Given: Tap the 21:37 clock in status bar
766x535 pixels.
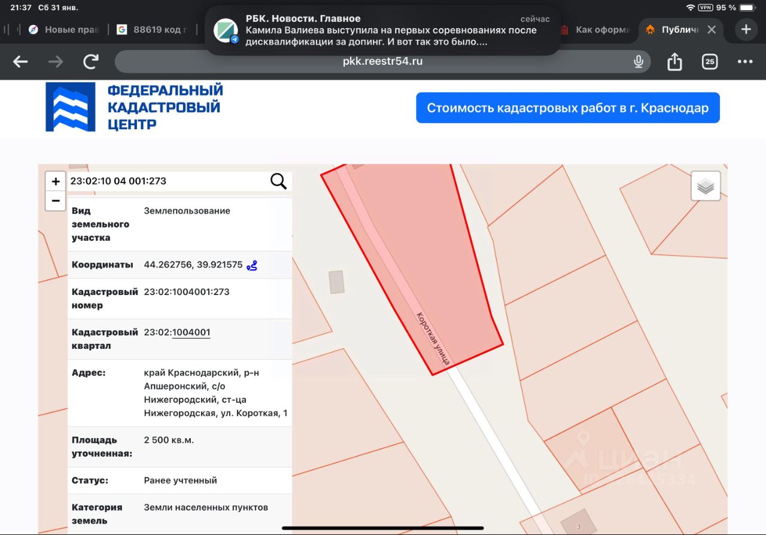Looking at the screenshot, I should tap(21, 8).
